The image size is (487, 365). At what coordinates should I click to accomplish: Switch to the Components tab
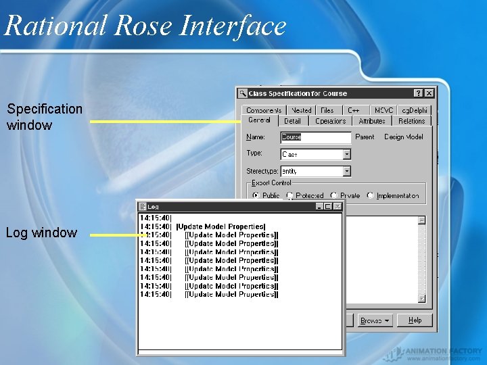point(264,110)
